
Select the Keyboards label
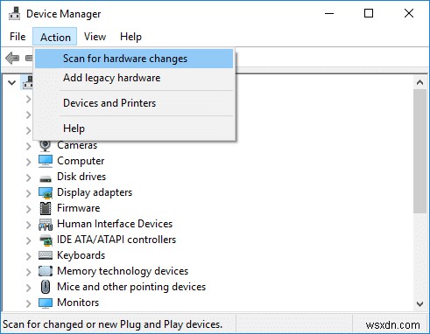point(81,255)
